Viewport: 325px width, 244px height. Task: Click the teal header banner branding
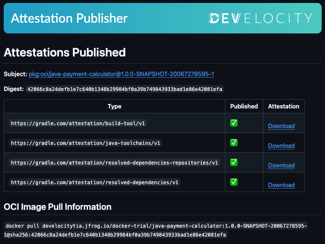point(162,18)
